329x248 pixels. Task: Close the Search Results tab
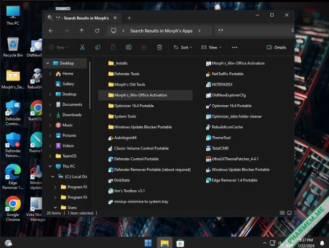coord(115,18)
